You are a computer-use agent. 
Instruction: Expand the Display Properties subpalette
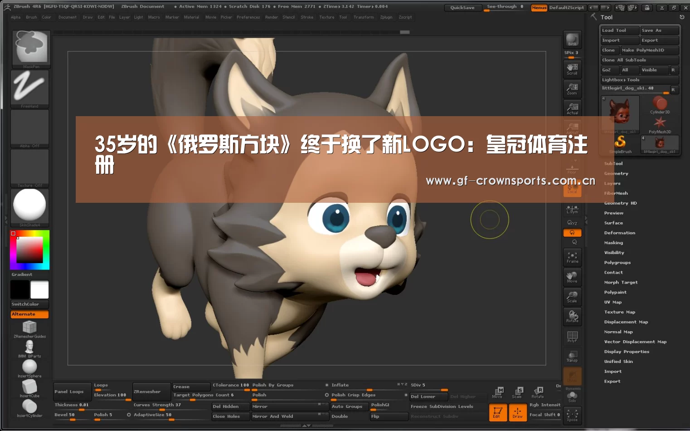tap(627, 352)
